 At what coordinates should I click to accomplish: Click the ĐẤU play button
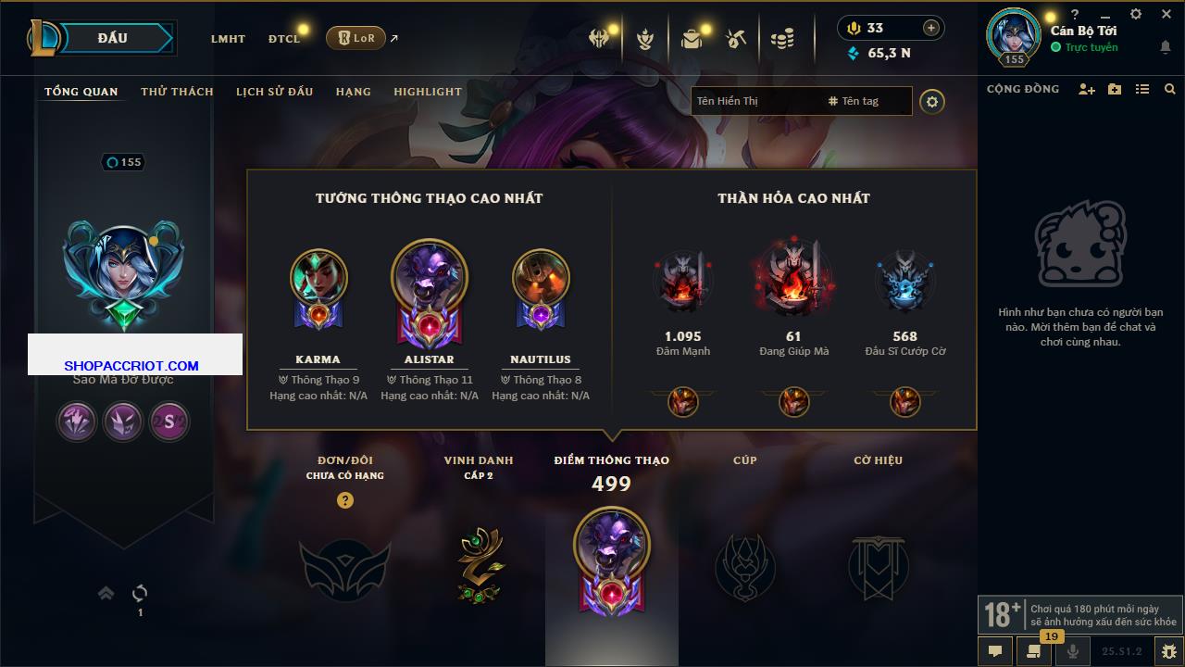[112, 38]
